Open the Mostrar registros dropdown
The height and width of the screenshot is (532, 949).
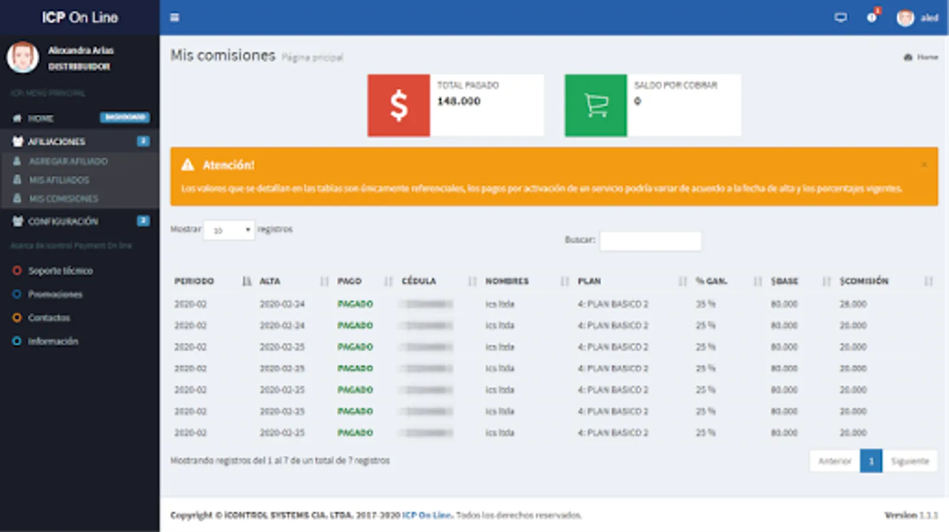[229, 230]
